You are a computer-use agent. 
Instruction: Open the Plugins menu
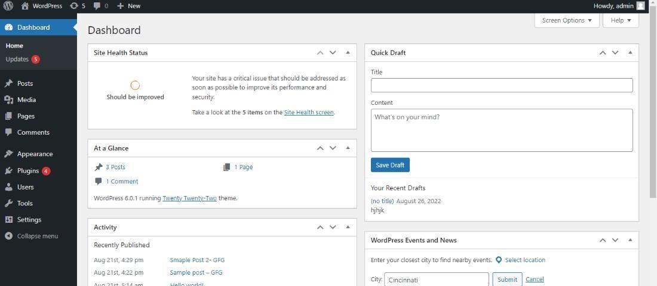click(x=28, y=170)
